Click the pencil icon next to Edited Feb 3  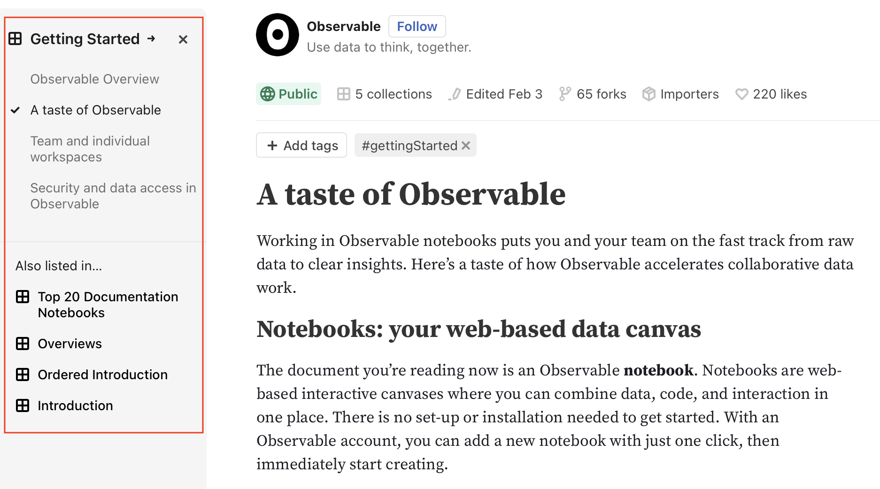tap(454, 94)
